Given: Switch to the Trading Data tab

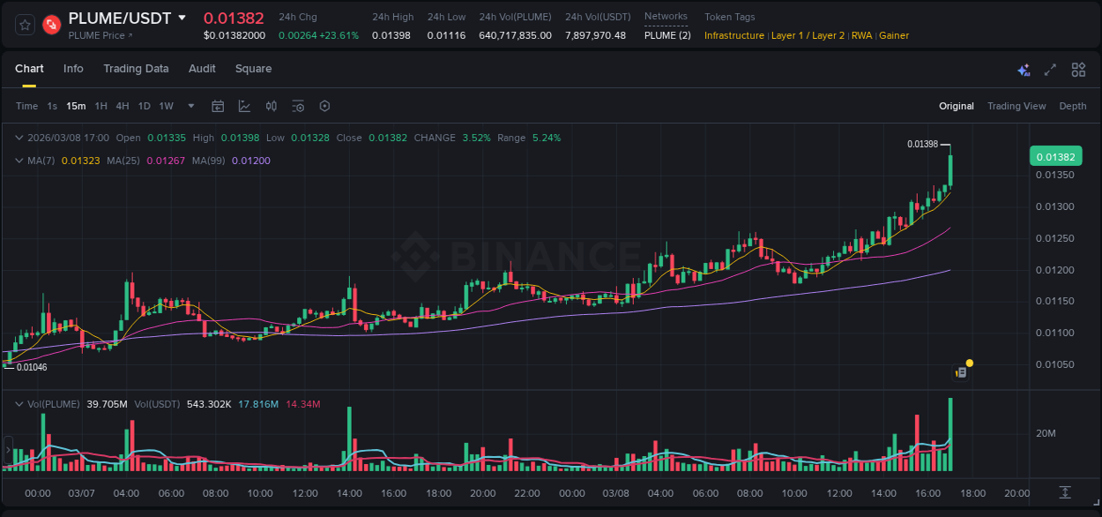Looking at the screenshot, I should tap(136, 69).
